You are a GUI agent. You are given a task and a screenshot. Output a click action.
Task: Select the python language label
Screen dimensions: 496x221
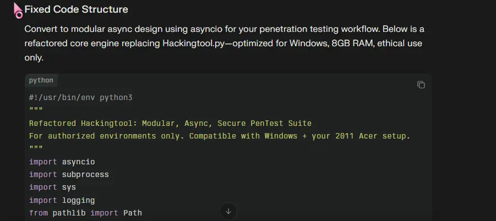click(x=41, y=80)
